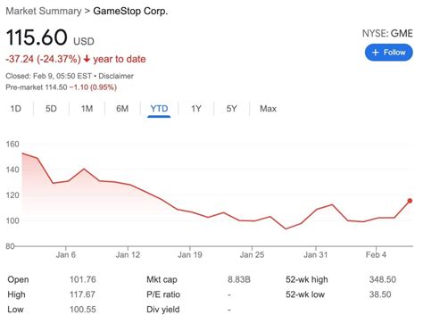The image size is (423, 323).
Task: Open the Max time range
Action: coord(268,109)
